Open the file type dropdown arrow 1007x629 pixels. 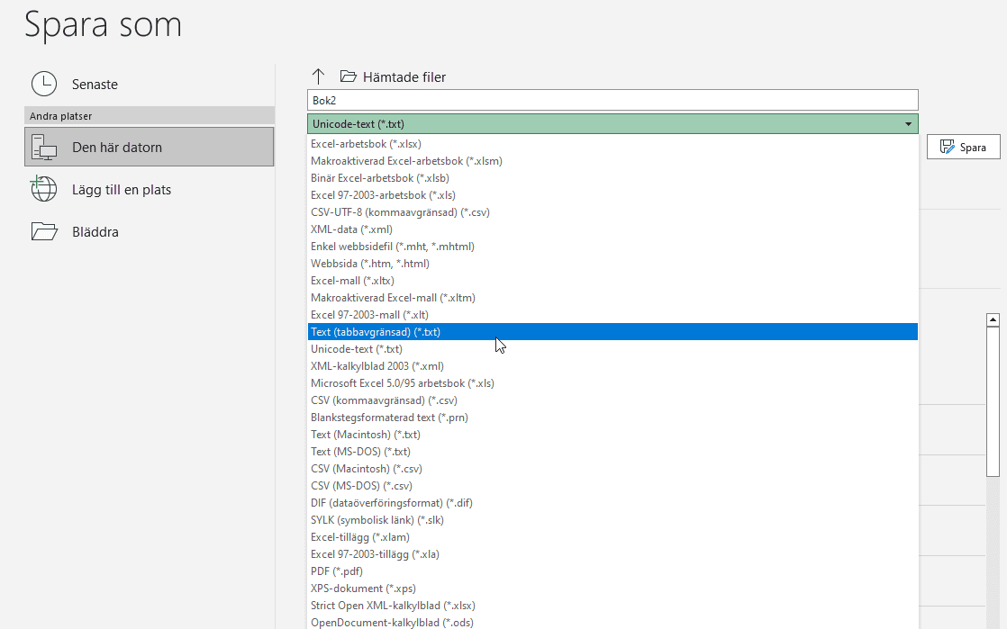click(908, 124)
